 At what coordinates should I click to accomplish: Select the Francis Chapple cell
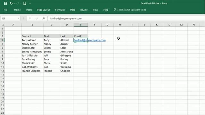32,71
